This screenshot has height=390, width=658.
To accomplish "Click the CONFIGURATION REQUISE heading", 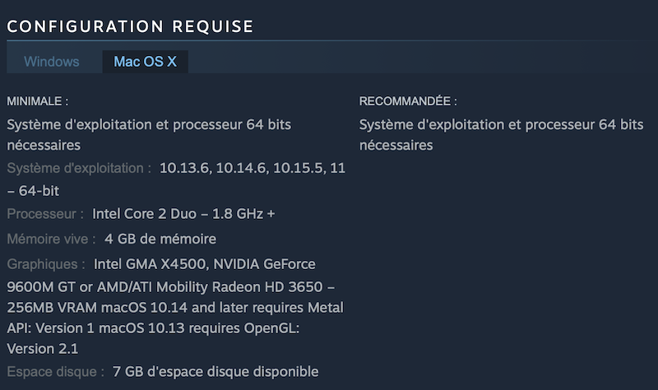I will click(x=130, y=26).
